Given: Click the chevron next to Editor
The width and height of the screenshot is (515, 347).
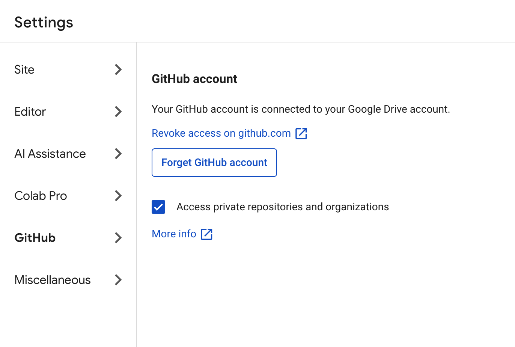Looking at the screenshot, I should coord(118,112).
